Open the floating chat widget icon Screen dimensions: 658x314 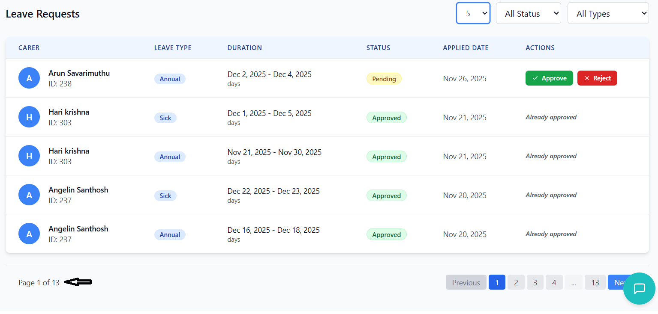coord(639,288)
